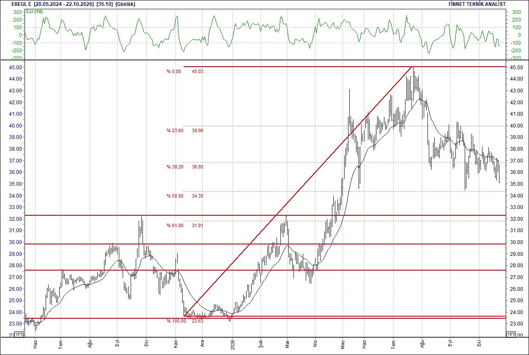Click the % 0.00 Fibonacci label
Image resolution: width=529 pixels, height=355 pixels.
point(173,71)
